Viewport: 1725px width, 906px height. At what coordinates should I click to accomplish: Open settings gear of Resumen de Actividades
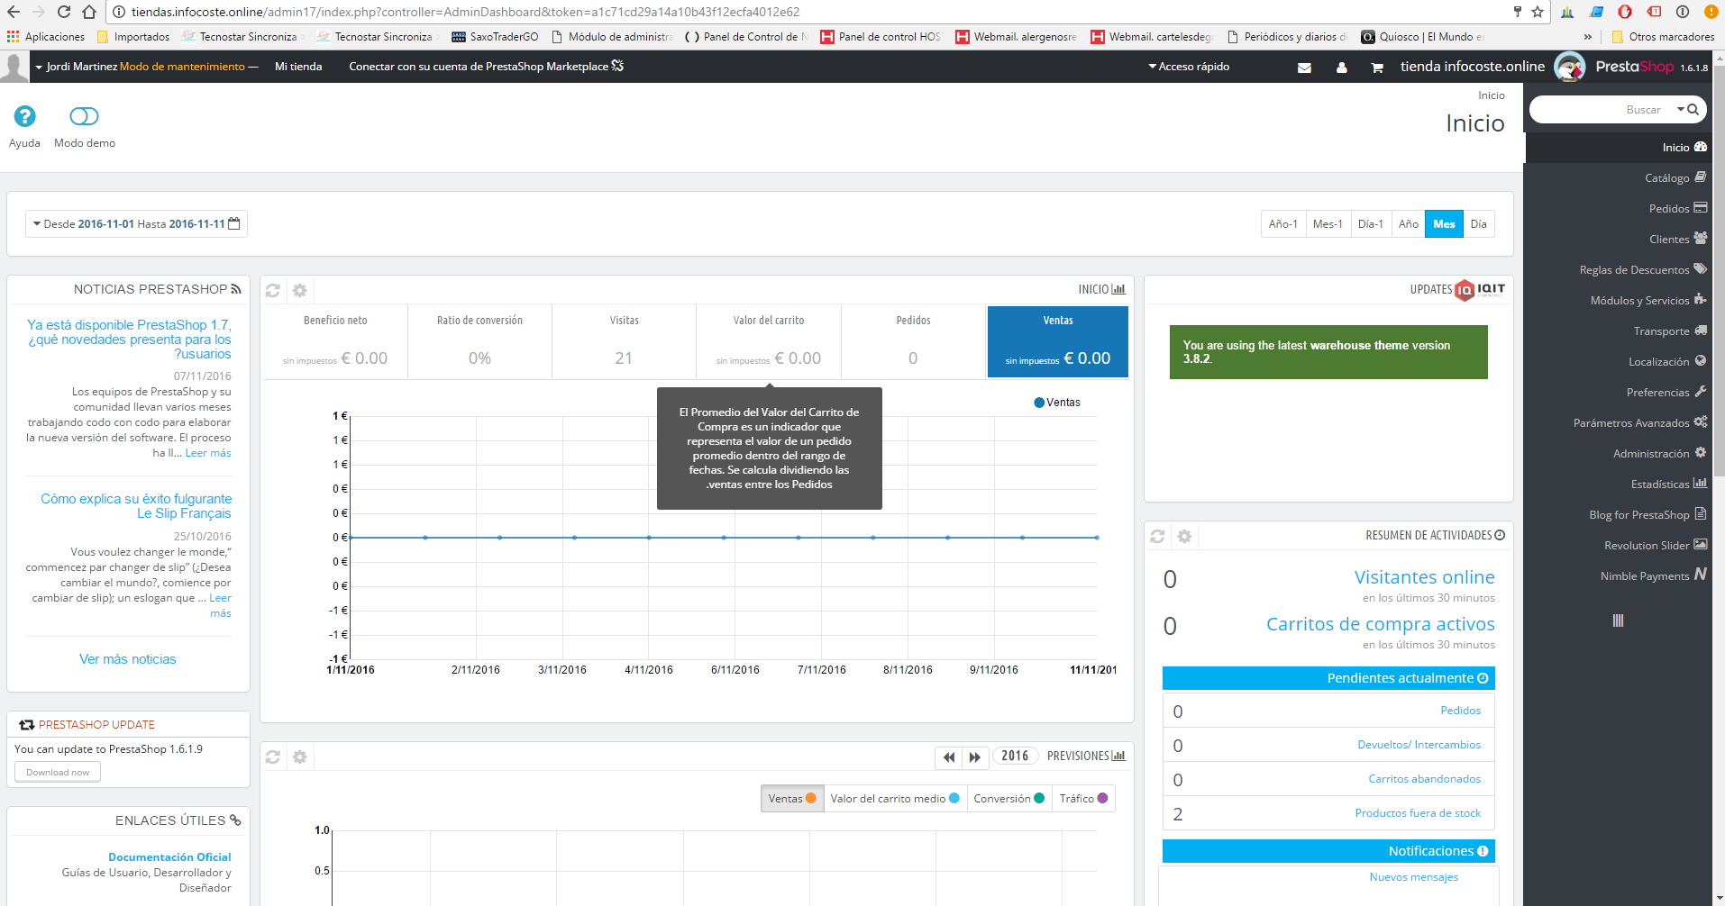[x=1184, y=536]
